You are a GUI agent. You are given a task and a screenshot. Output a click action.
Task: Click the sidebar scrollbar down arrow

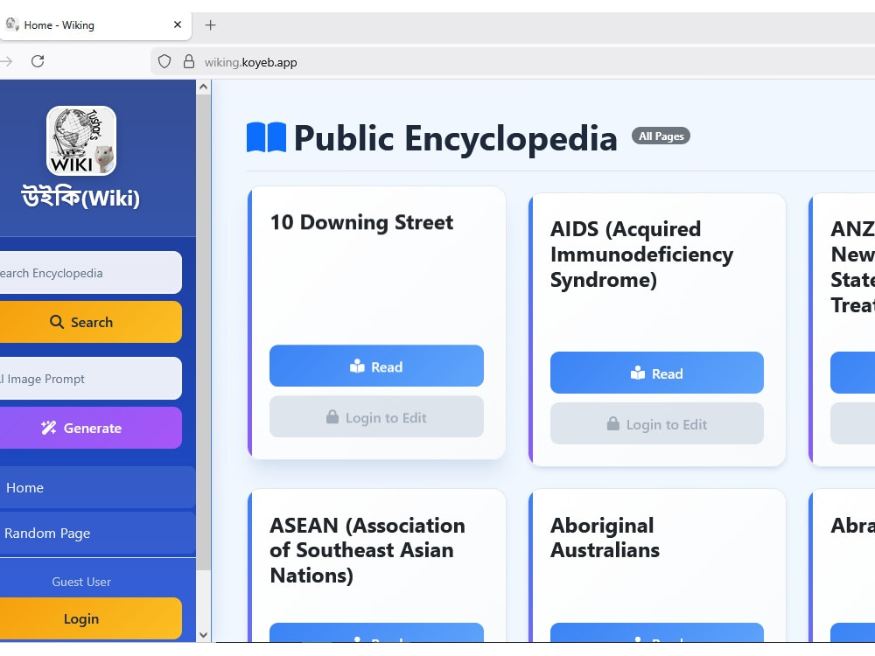point(203,634)
